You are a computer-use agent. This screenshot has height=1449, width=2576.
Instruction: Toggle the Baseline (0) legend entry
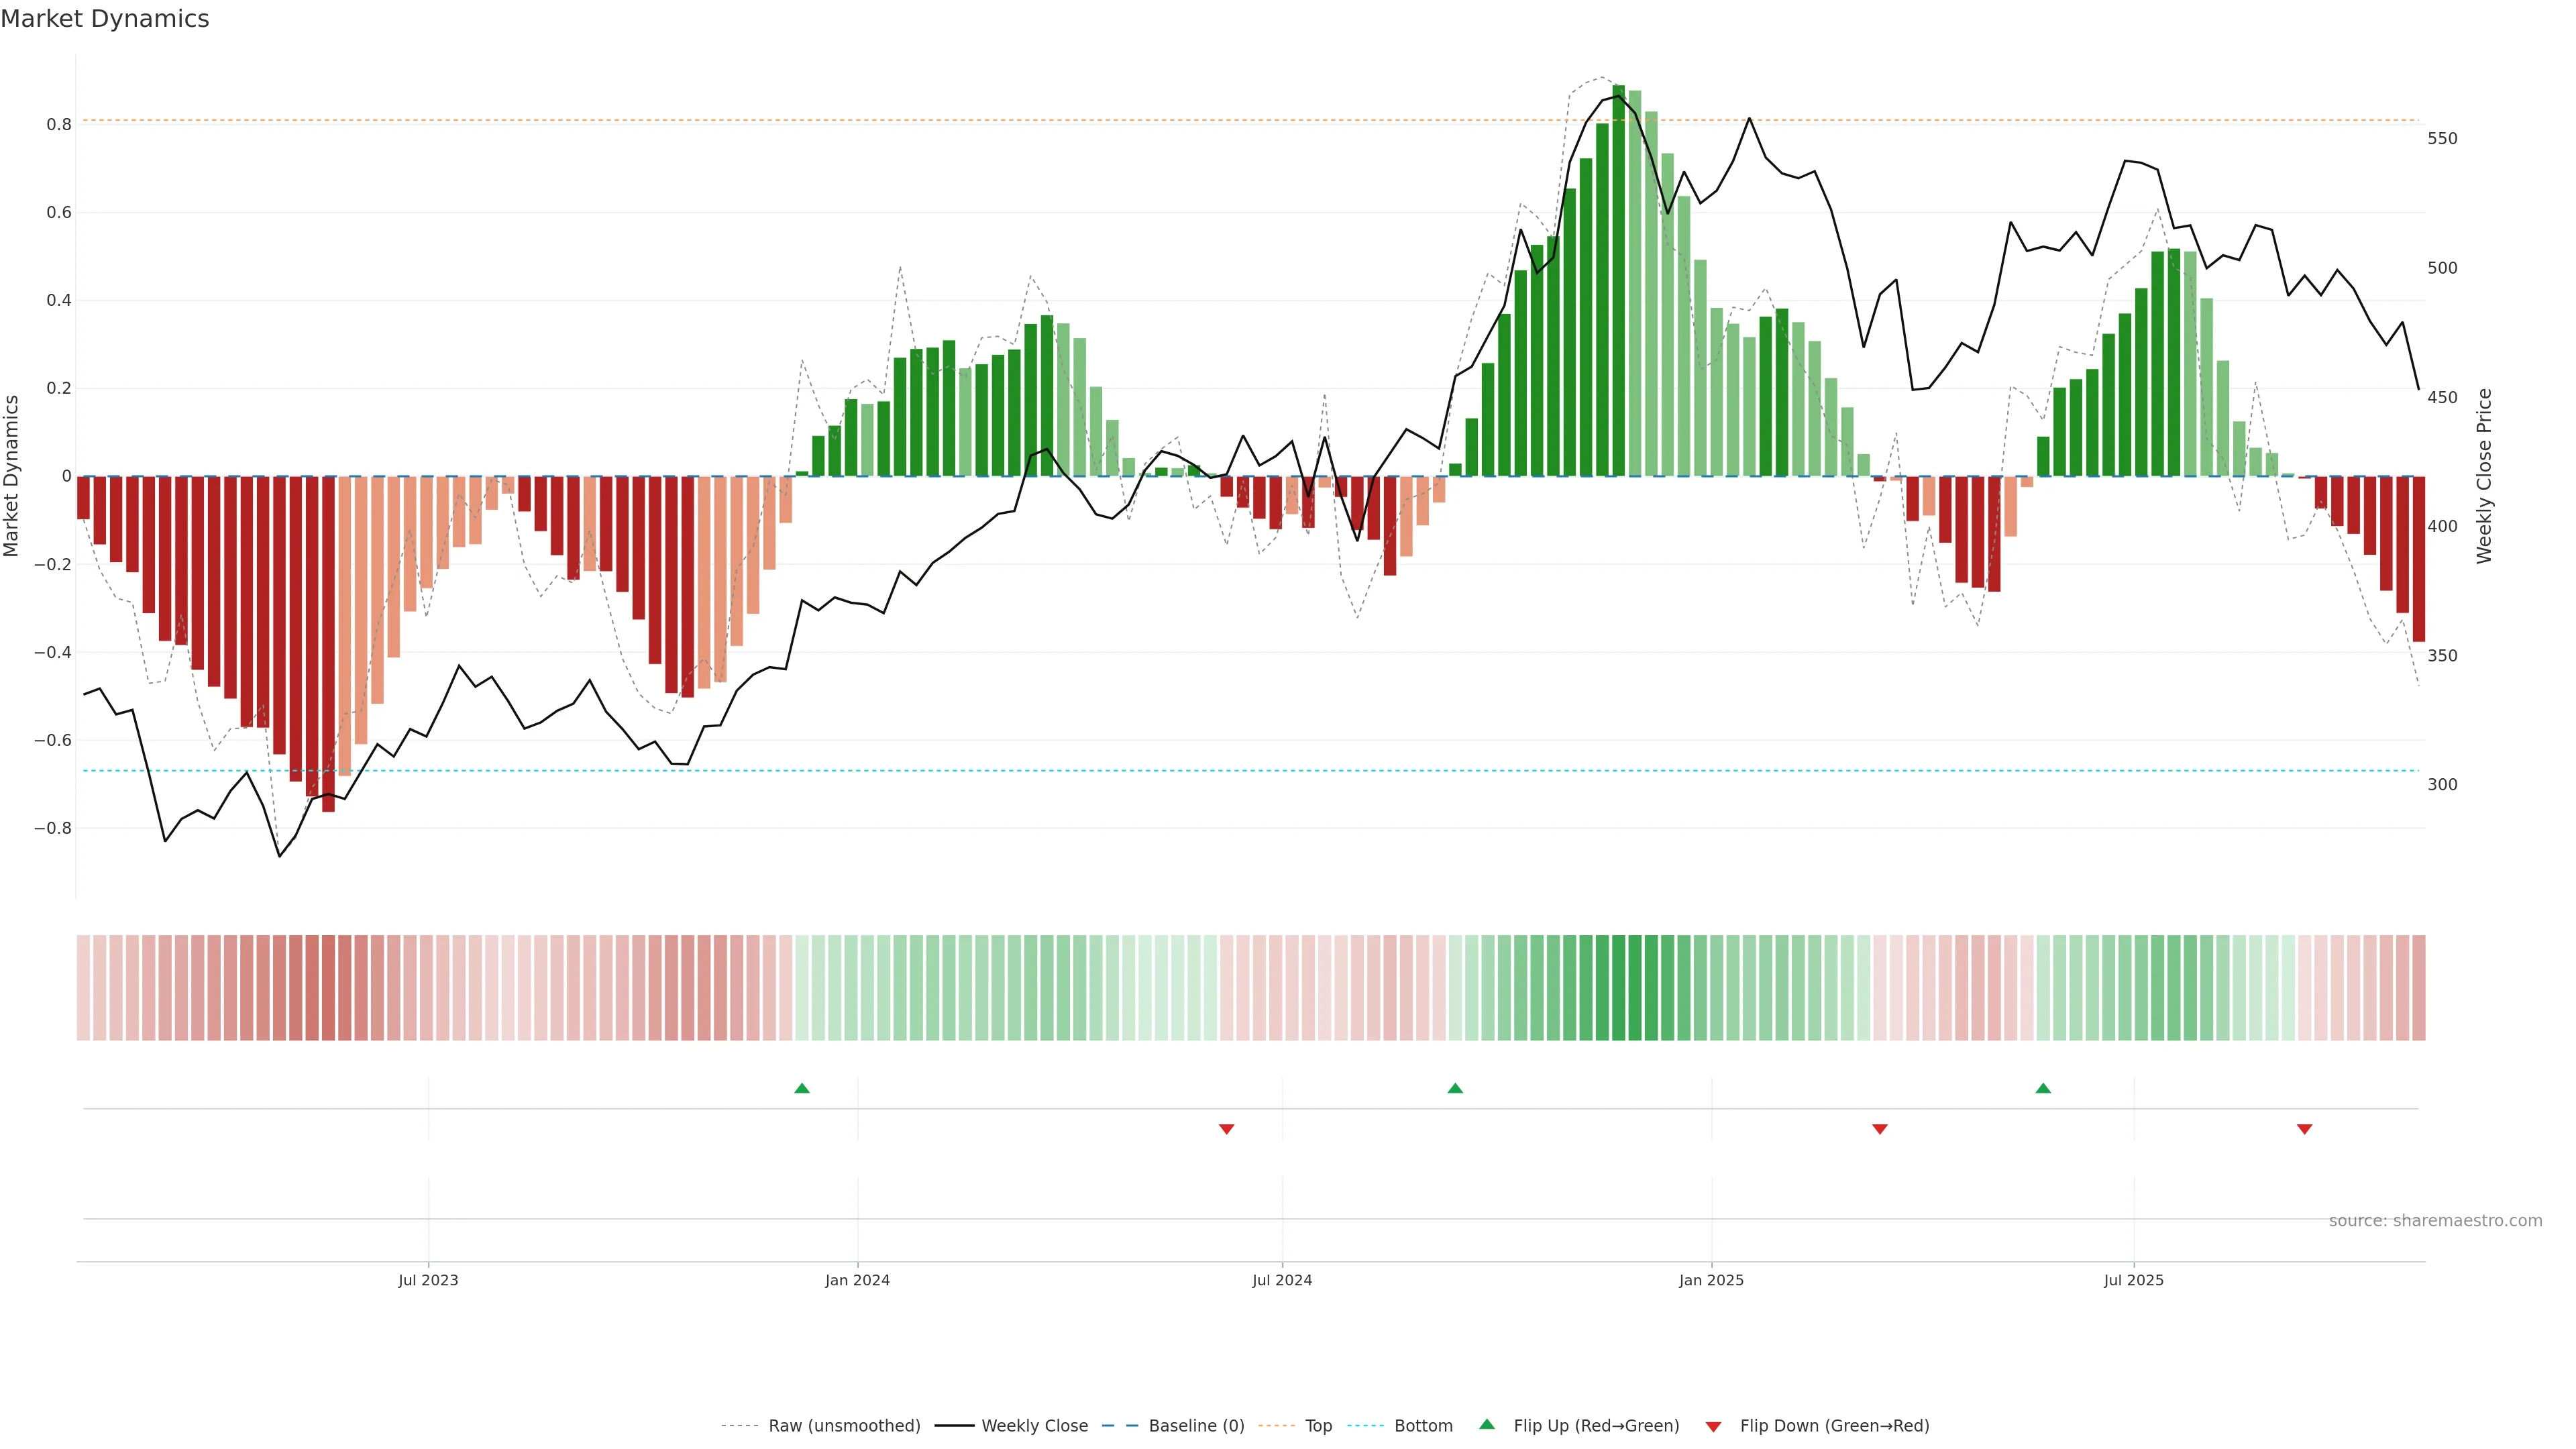pos(1196,1426)
